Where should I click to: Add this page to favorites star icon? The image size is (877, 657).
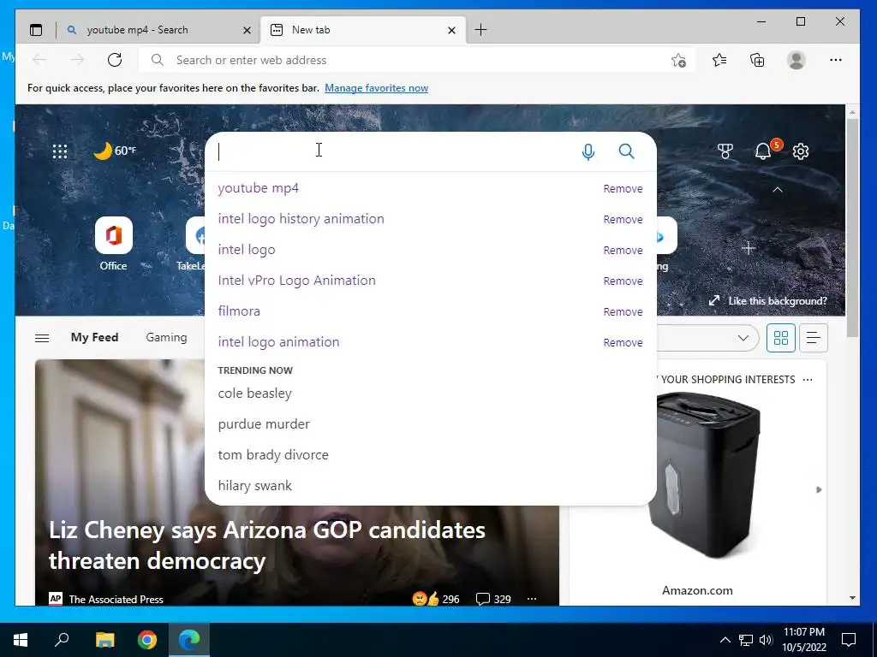click(x=678, y=60)
